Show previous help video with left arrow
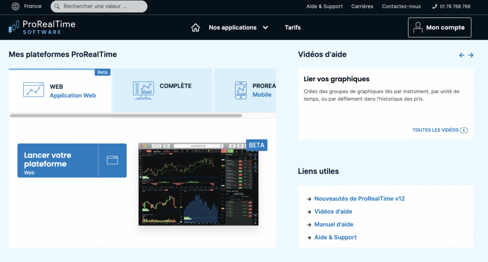The image size is (488, 262). 461,55
